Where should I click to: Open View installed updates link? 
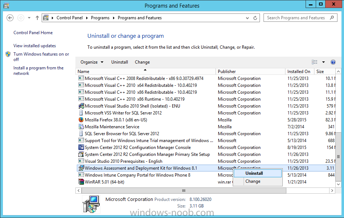click(35, 46)
